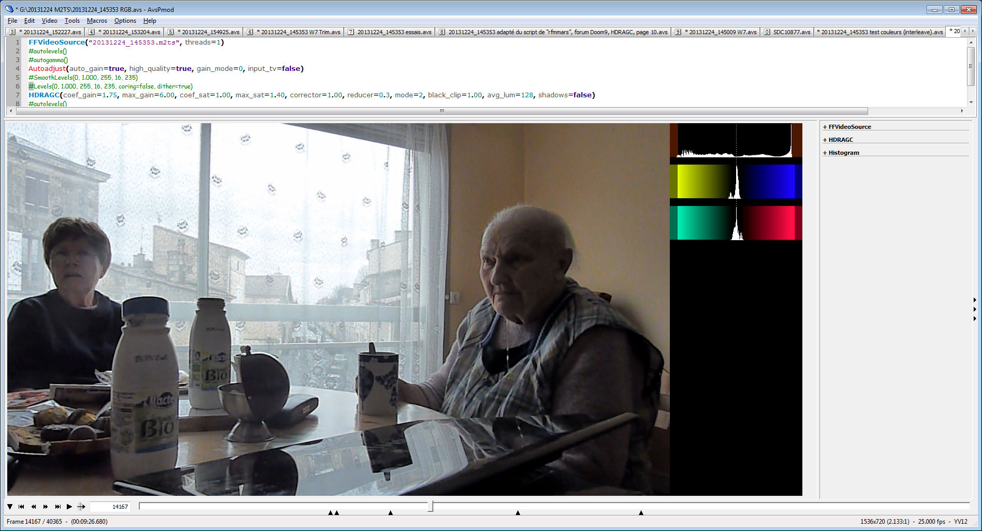Click the horizontal scrollbar left arrow
The height and width of the screenshot is (531, 982).
pyautogui.click(x=11, y=111)
